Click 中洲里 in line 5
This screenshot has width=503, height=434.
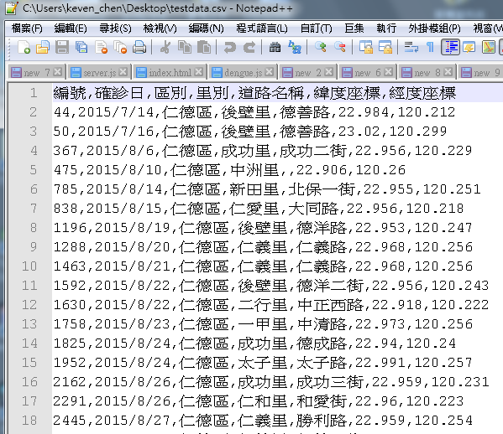coord(254,170)
